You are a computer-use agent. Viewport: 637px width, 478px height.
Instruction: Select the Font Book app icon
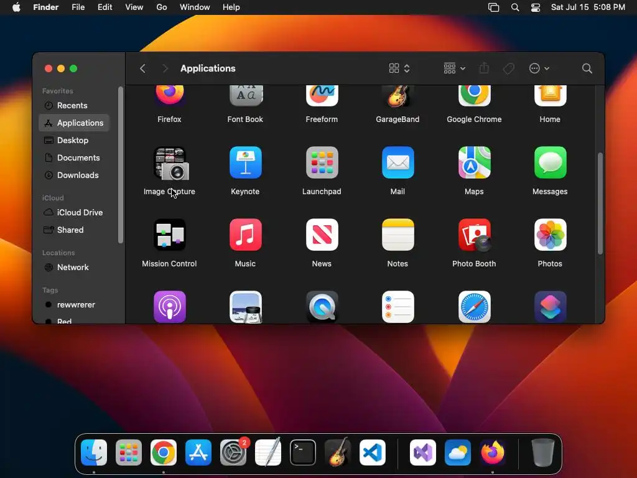[245, 96]
